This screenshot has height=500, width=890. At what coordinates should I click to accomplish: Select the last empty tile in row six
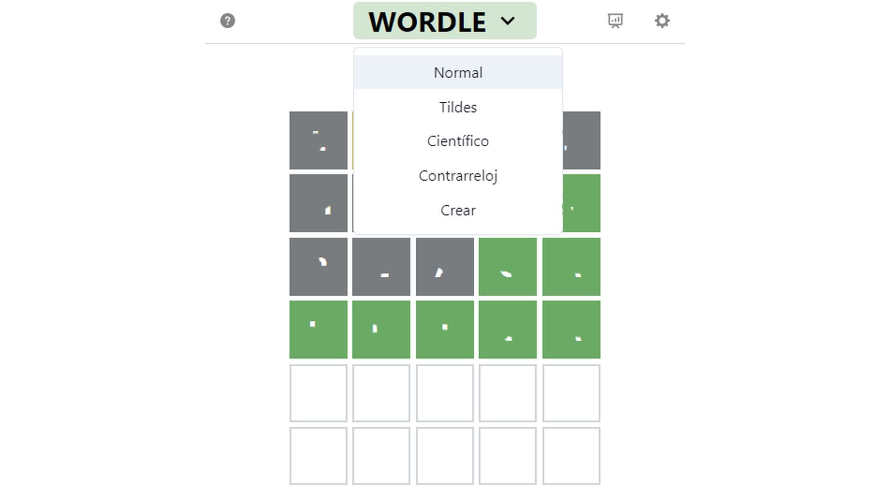pyautogui.click(x=571, y=456)
